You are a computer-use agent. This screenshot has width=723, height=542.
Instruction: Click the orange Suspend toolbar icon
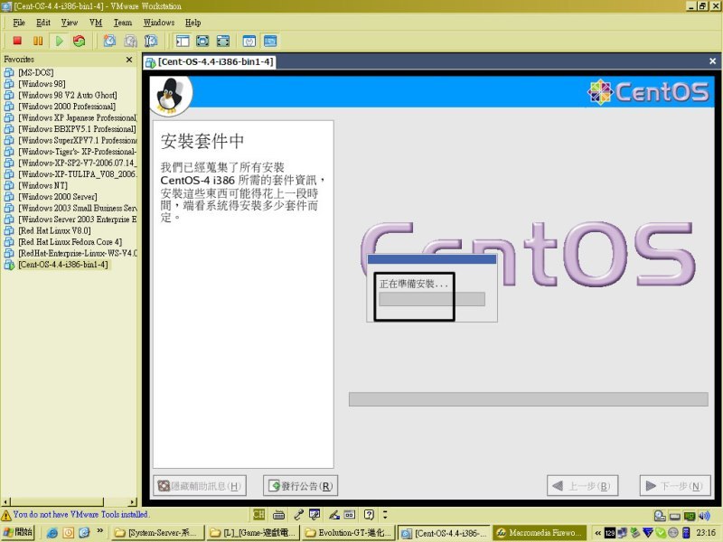coord(38,41)
